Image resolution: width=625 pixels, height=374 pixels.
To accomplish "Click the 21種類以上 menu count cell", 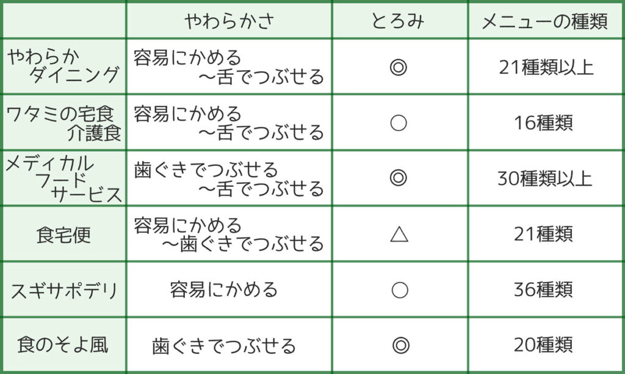I will coord(546,67).
